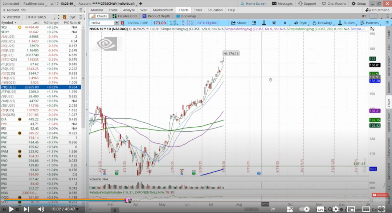Image resolution: width=392 pixels, height=213 pixels.
Task: Enter video fullscreen mode
Action: coord(381,209)
